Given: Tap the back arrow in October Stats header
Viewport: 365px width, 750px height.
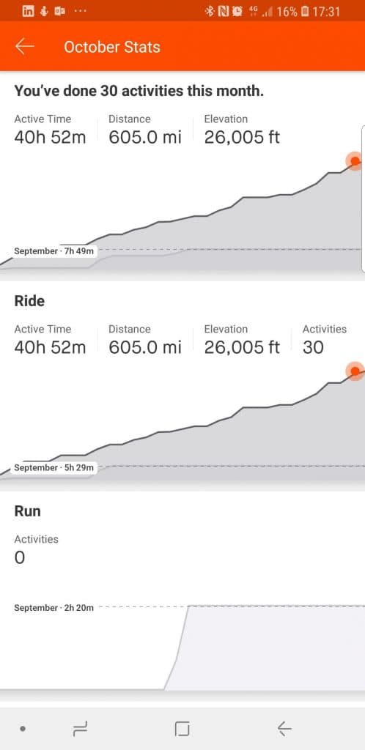Looking at the screenshot, I should click(24, 46).
